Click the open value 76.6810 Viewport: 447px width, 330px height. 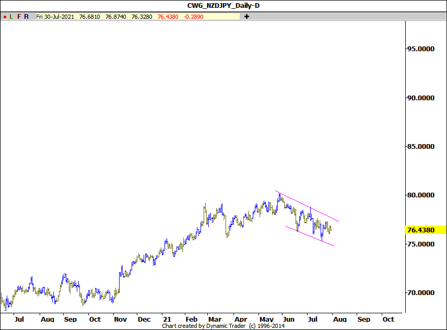[89, 17]
